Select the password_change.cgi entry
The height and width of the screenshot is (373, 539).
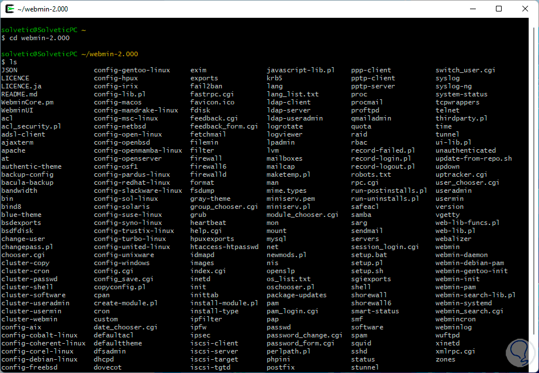(x=305, y=335)
